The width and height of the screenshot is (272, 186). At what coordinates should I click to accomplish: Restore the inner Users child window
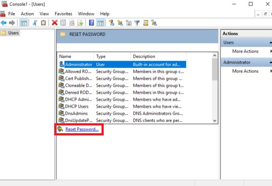coord(265,14)
